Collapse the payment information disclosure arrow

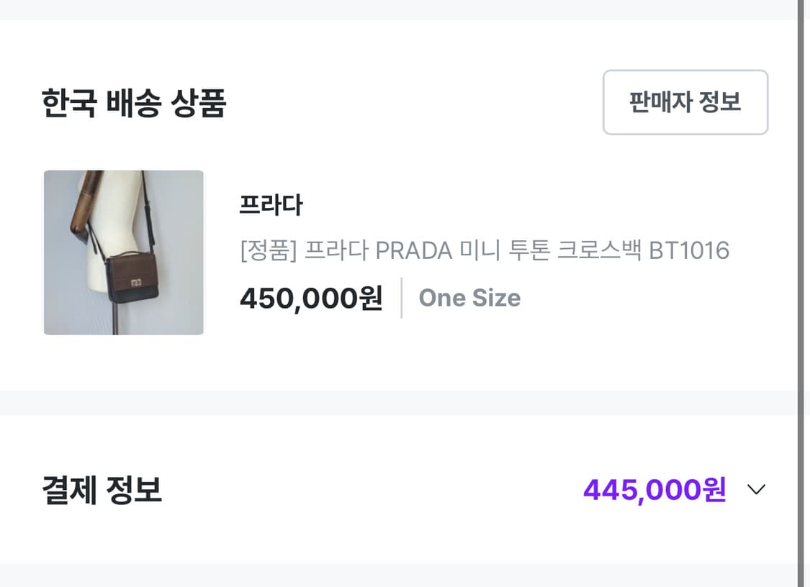pos(755,490)
